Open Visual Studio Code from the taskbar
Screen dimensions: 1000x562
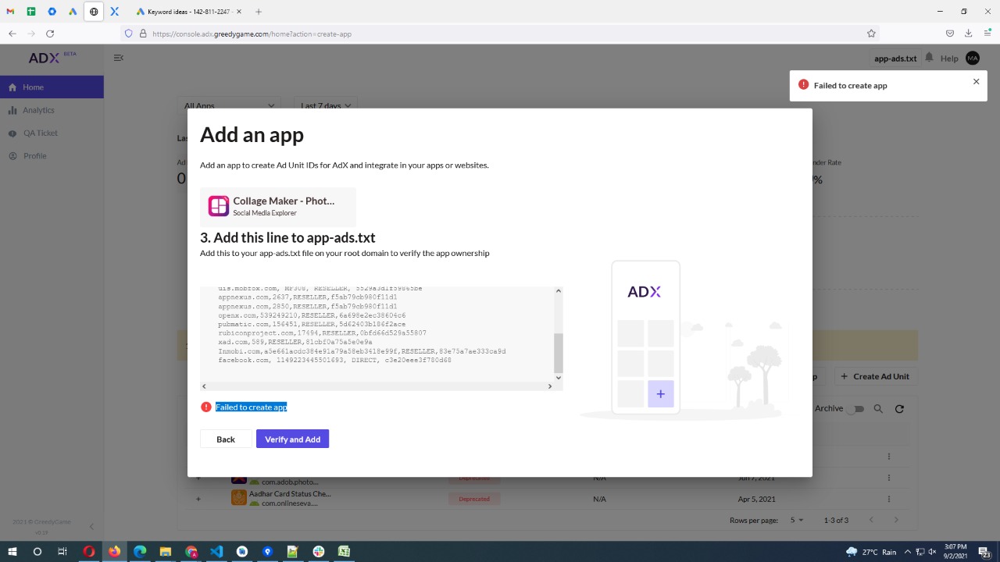[216, 552]
